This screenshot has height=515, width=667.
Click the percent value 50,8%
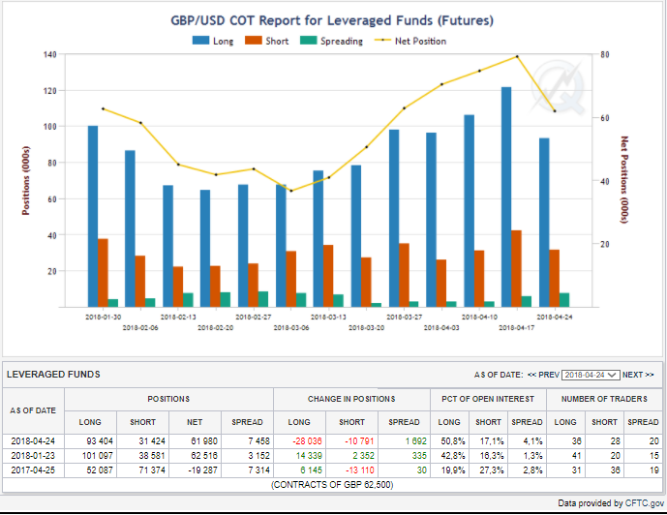click(x=453, y=441)
